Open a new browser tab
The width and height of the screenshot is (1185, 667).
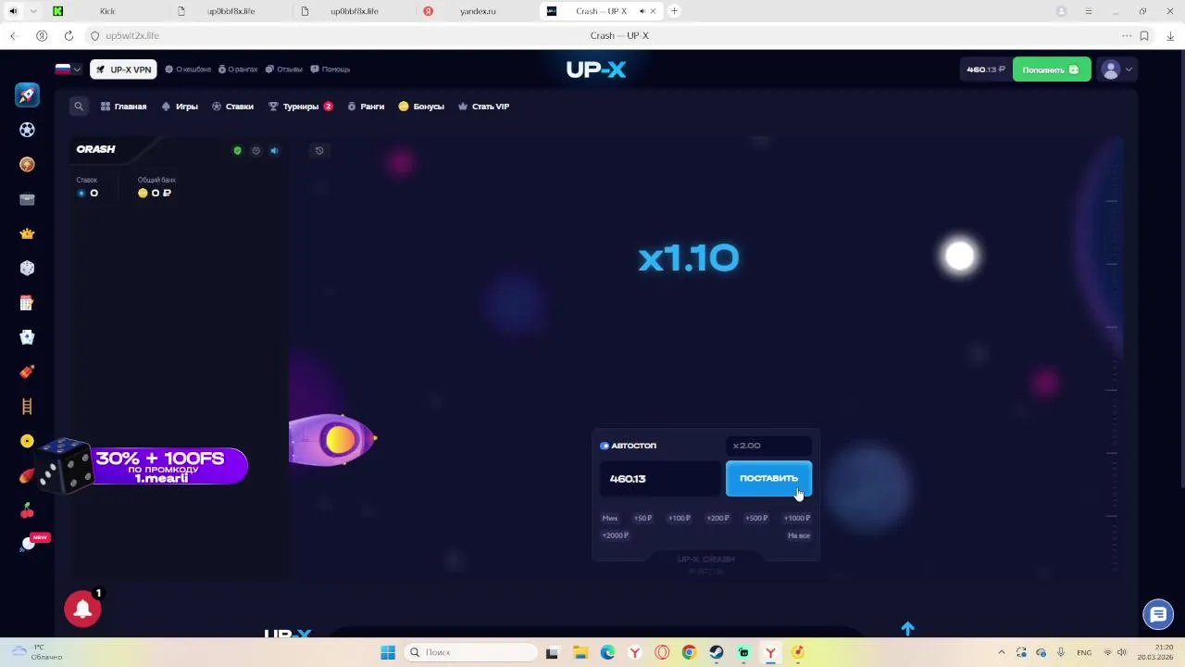point(674,11)
